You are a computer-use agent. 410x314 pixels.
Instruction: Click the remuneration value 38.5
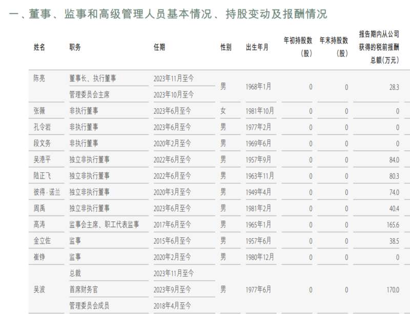coord(394,241)
